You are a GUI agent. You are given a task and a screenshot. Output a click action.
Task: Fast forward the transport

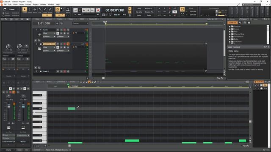pyautogui.click(x=92, y=10)
